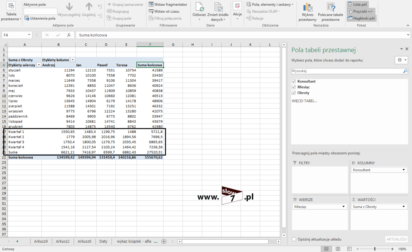Click the formula bar confirm checkmark
Image resolution: width=412 pixels, height=252 pixels.
58,35
